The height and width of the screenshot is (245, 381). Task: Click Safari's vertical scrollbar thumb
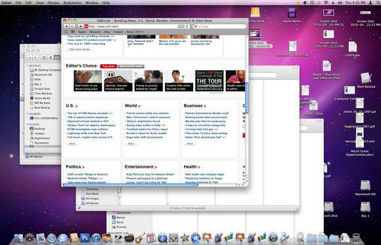pyautogui.click(x=247, y=98)
